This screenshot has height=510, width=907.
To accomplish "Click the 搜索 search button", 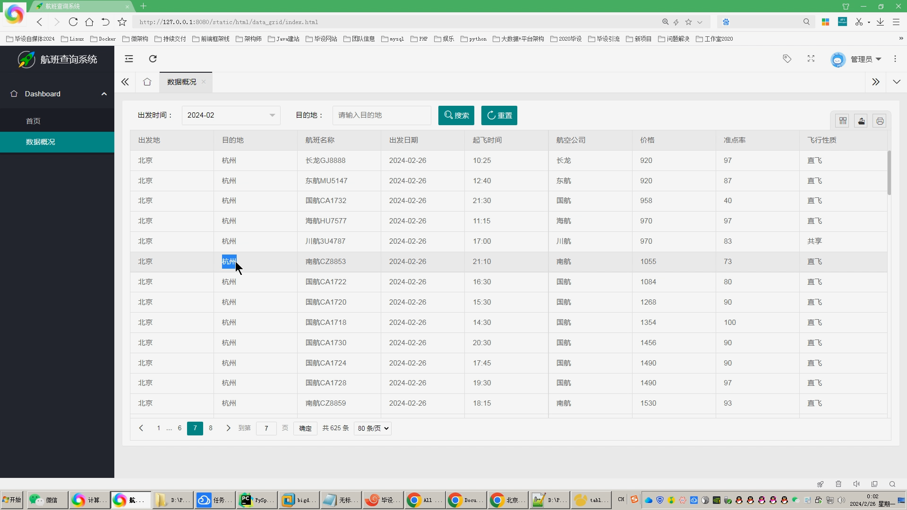I will click(456, 115).
